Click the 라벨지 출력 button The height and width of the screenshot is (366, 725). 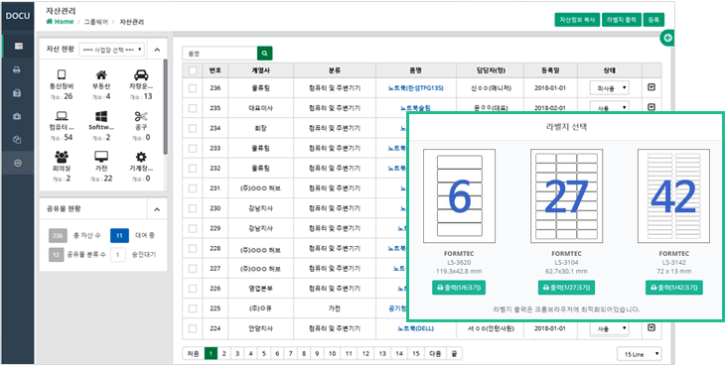622,20
